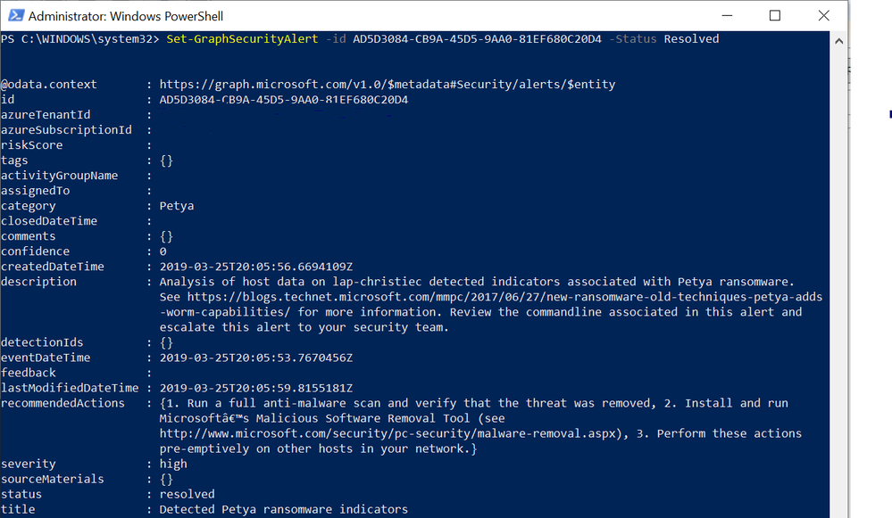892x518 pixels.
Task: Click the createdDateTime timestamp value
Action: (255, 266)
